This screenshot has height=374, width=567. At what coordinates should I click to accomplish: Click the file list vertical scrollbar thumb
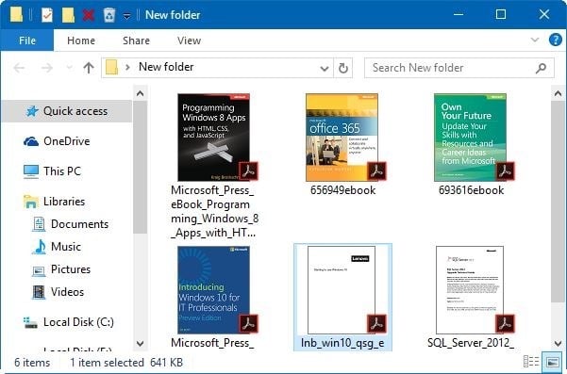tap(558, 203)
